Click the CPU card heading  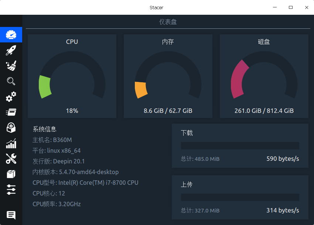pos(72,42)
